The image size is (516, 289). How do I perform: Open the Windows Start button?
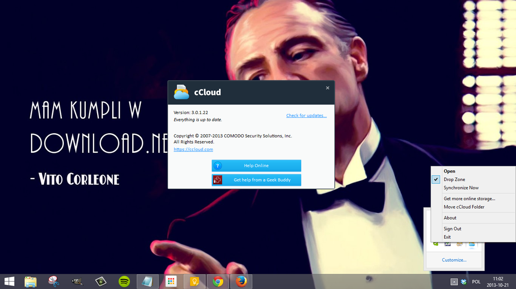[x=9, y=282]
